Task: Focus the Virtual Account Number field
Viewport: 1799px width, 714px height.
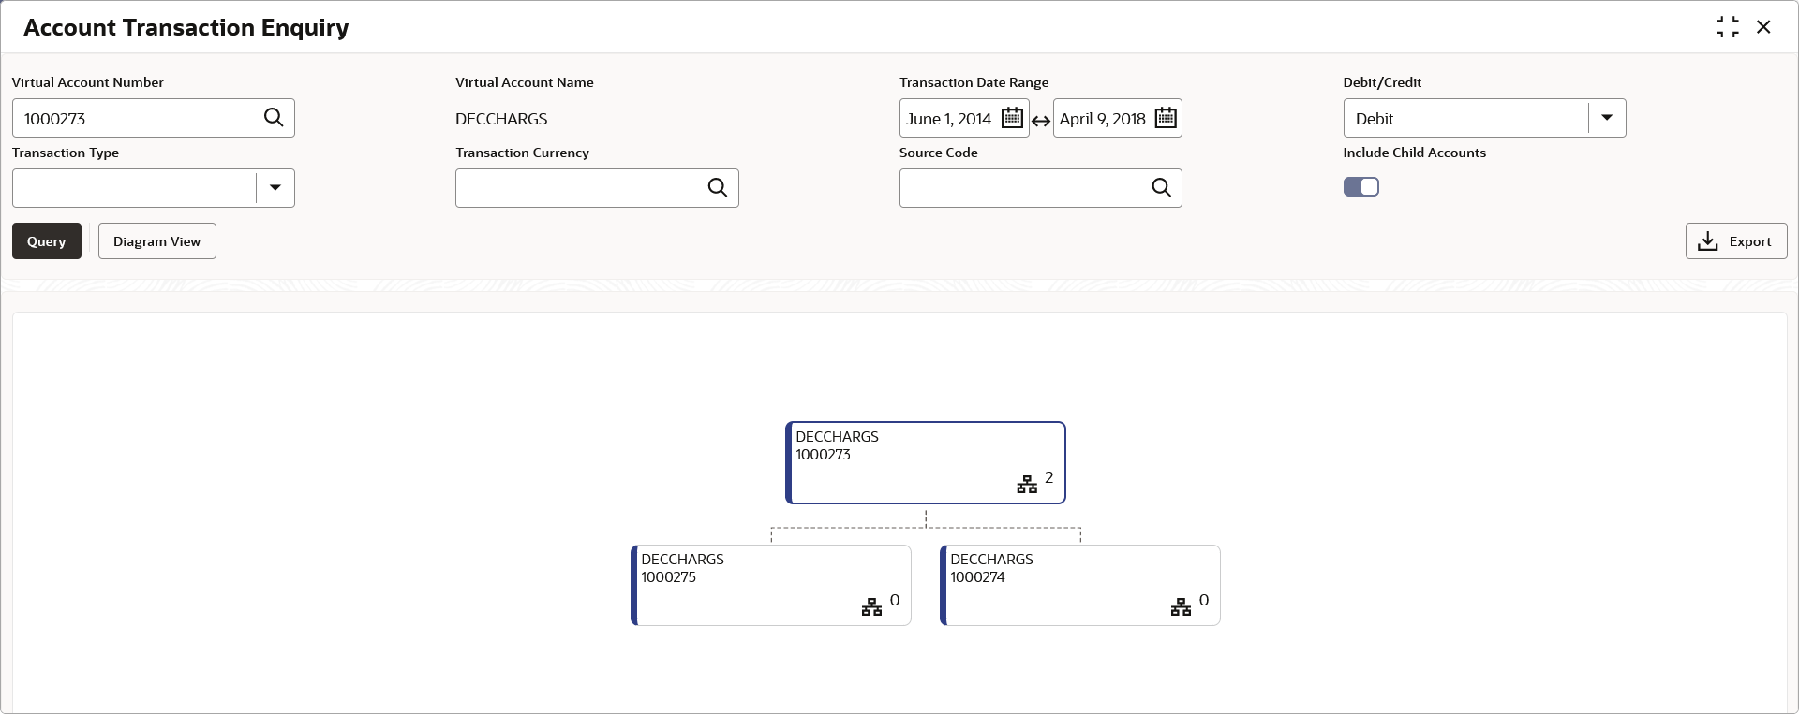Action: [136, 119]
